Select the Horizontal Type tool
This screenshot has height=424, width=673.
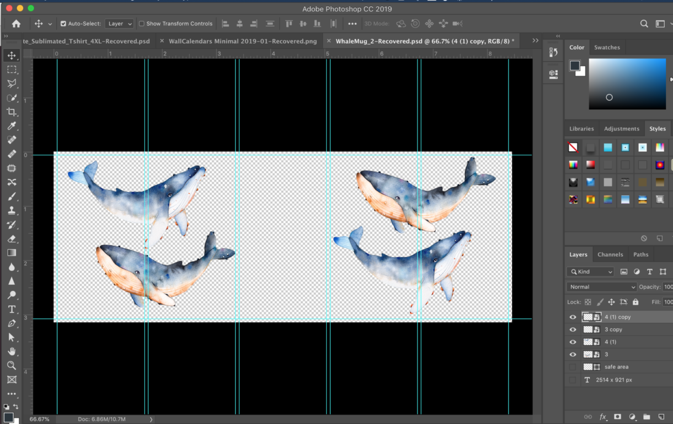tap(12, 309)
